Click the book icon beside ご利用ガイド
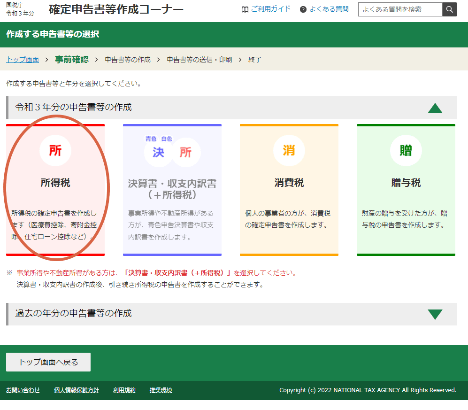 pyautogui.click(x=245, y=9)
